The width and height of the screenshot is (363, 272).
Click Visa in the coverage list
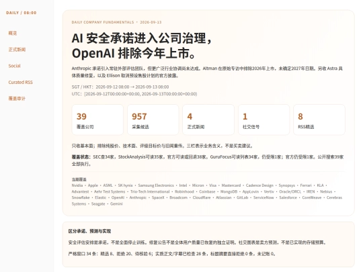pyautogui.click(x=212, y=185)
